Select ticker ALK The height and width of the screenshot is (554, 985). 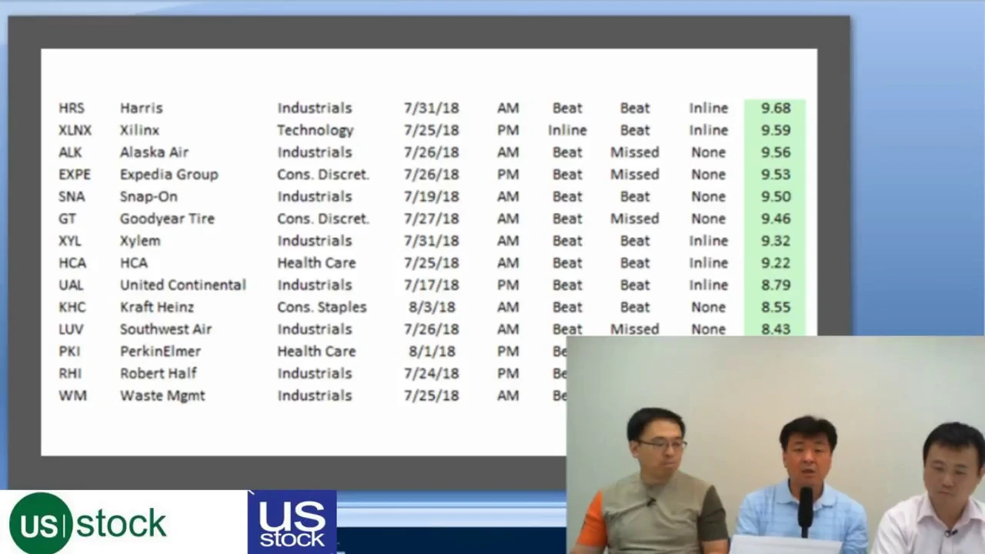70,152
